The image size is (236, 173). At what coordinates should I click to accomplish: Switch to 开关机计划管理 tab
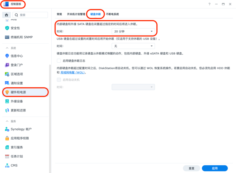76,14
